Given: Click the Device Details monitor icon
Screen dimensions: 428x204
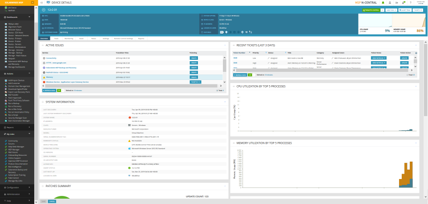Looking at the screenshot, I should (x=49, y=3).
